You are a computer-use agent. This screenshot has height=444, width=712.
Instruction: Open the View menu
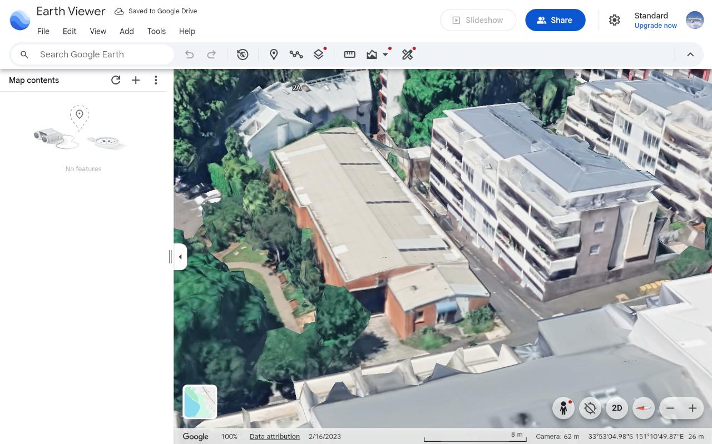point(98,31)
